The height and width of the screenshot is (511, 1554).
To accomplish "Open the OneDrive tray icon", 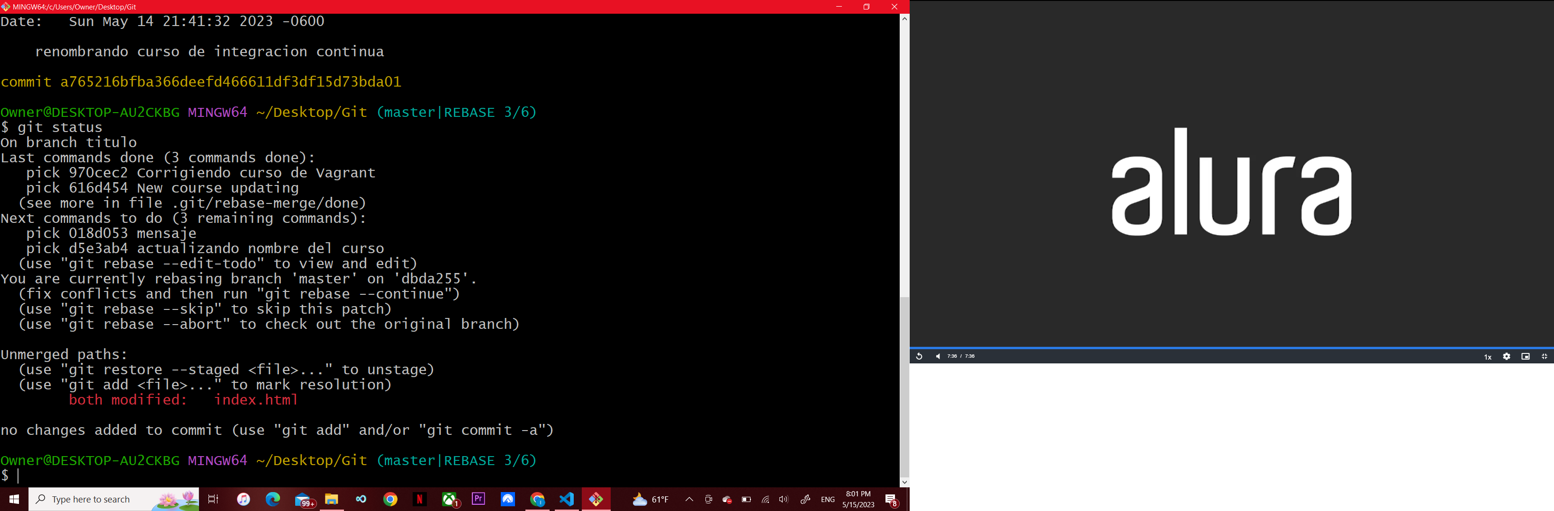I will pyautogui.click(x=728, y=500).
